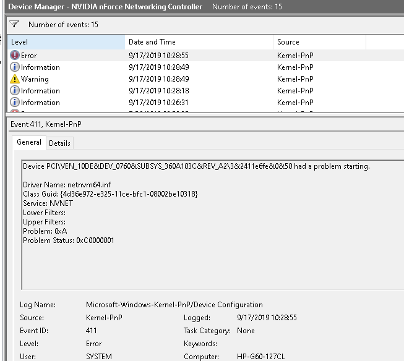404x361 pixels.
Task: Click the Problem Status: 0xC0000001 line
Action: coord(69,240)
